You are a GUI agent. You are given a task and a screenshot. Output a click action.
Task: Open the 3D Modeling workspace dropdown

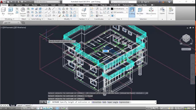coord(47,2)
